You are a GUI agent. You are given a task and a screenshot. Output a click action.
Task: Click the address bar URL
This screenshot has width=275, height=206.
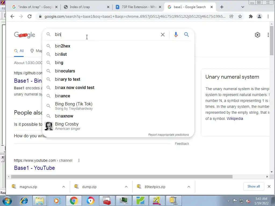pyautogui.click(x=135, y=16)
